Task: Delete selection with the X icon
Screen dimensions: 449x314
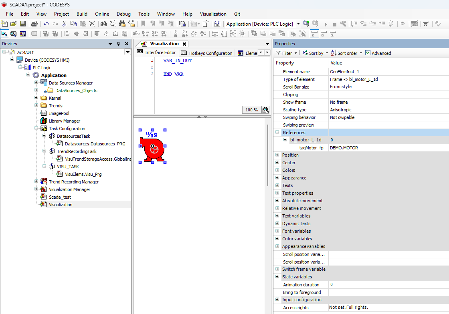Action: [x=92, y=24]
